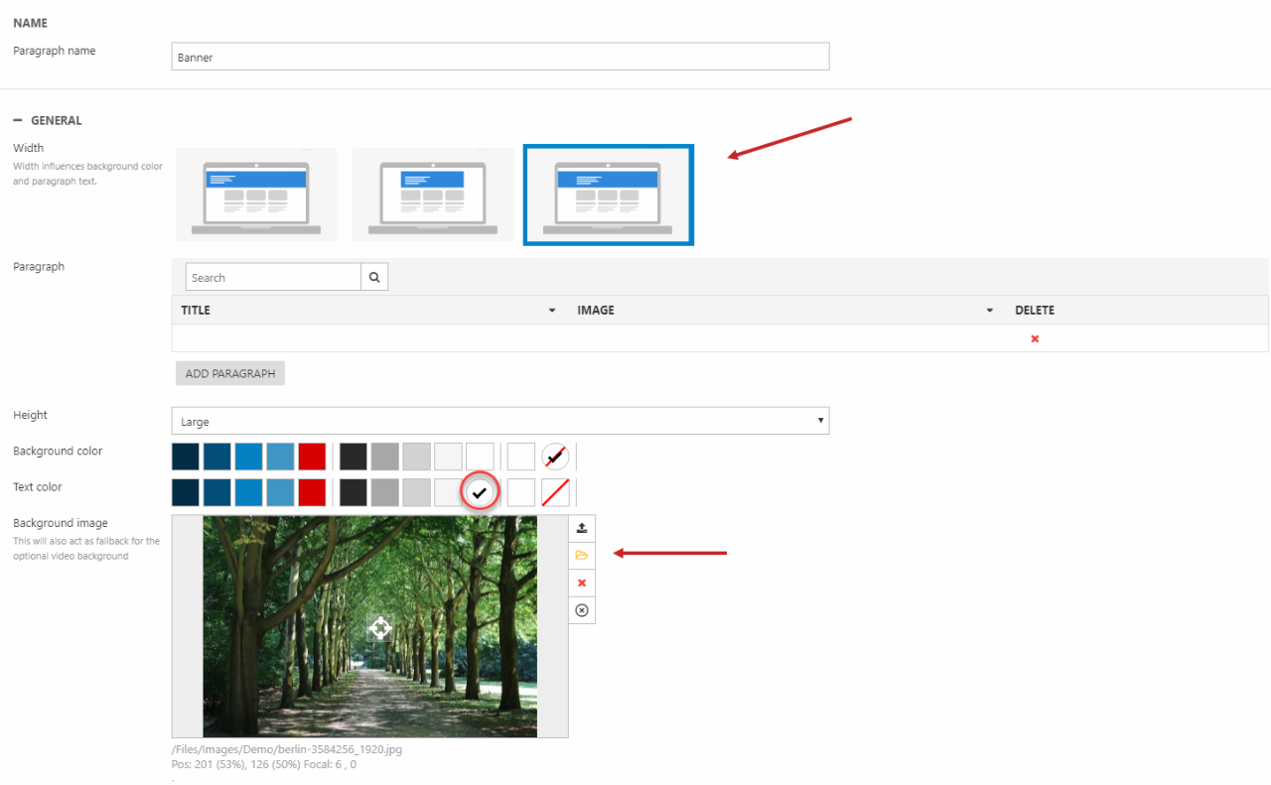Viewport: 1271px width, 785px height.
Task: Click checked white swatch in Text color row
Action: (481, 492)
